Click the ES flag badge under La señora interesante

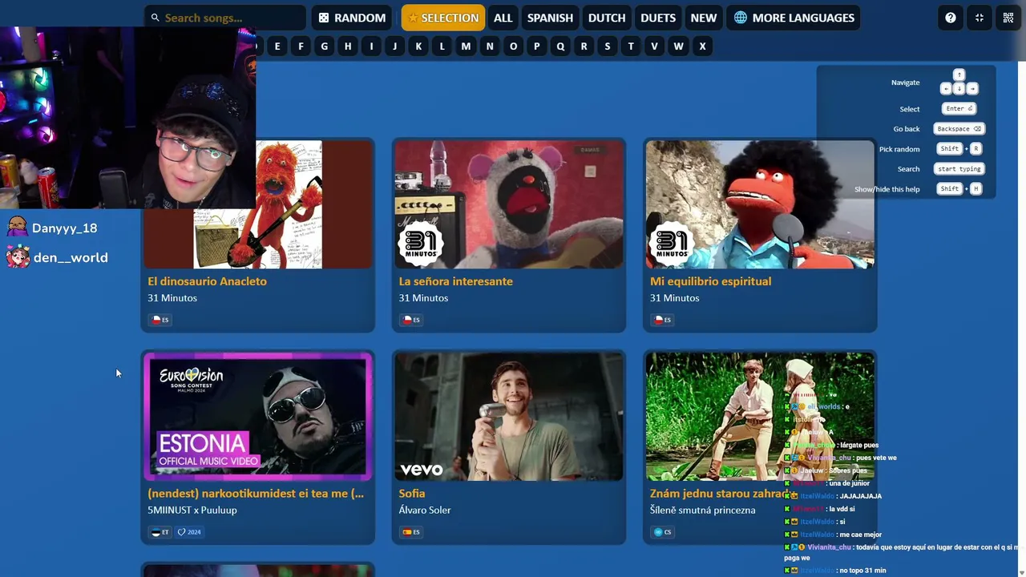click(x=412, y=320)
